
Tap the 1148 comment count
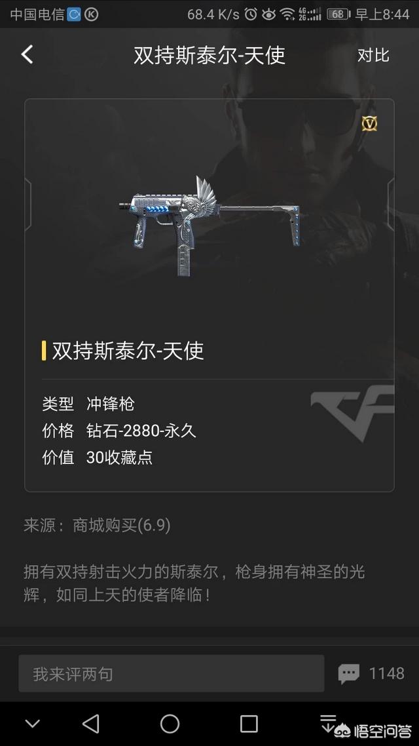coord(387,673)
